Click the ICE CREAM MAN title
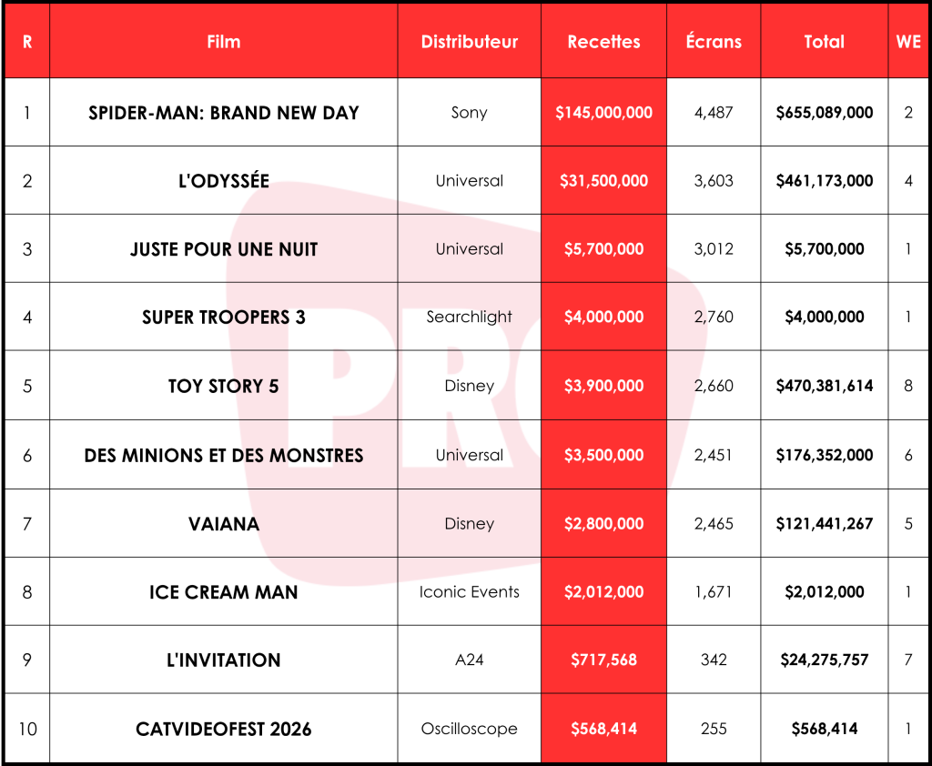932x766 pixels. [224, 592]
